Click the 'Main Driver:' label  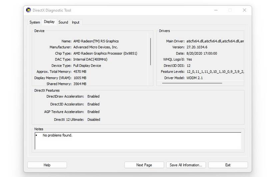click(175, 41)
